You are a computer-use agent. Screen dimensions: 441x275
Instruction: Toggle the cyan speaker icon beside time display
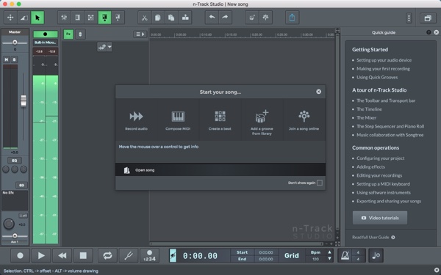pos(173,255)
